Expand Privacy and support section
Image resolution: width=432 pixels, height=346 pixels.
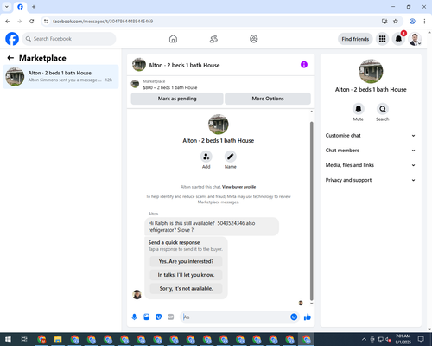click(371, 180)
